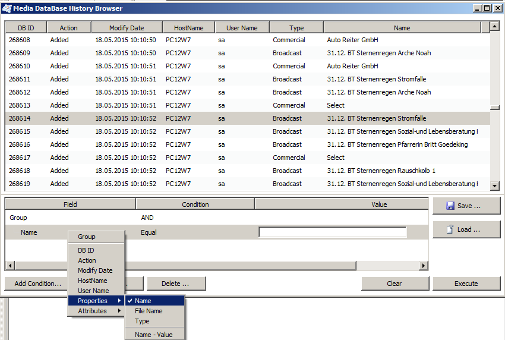The image size is (505, 340).
Task: Select DB ID in the field menu
Action: coord(96,250)
